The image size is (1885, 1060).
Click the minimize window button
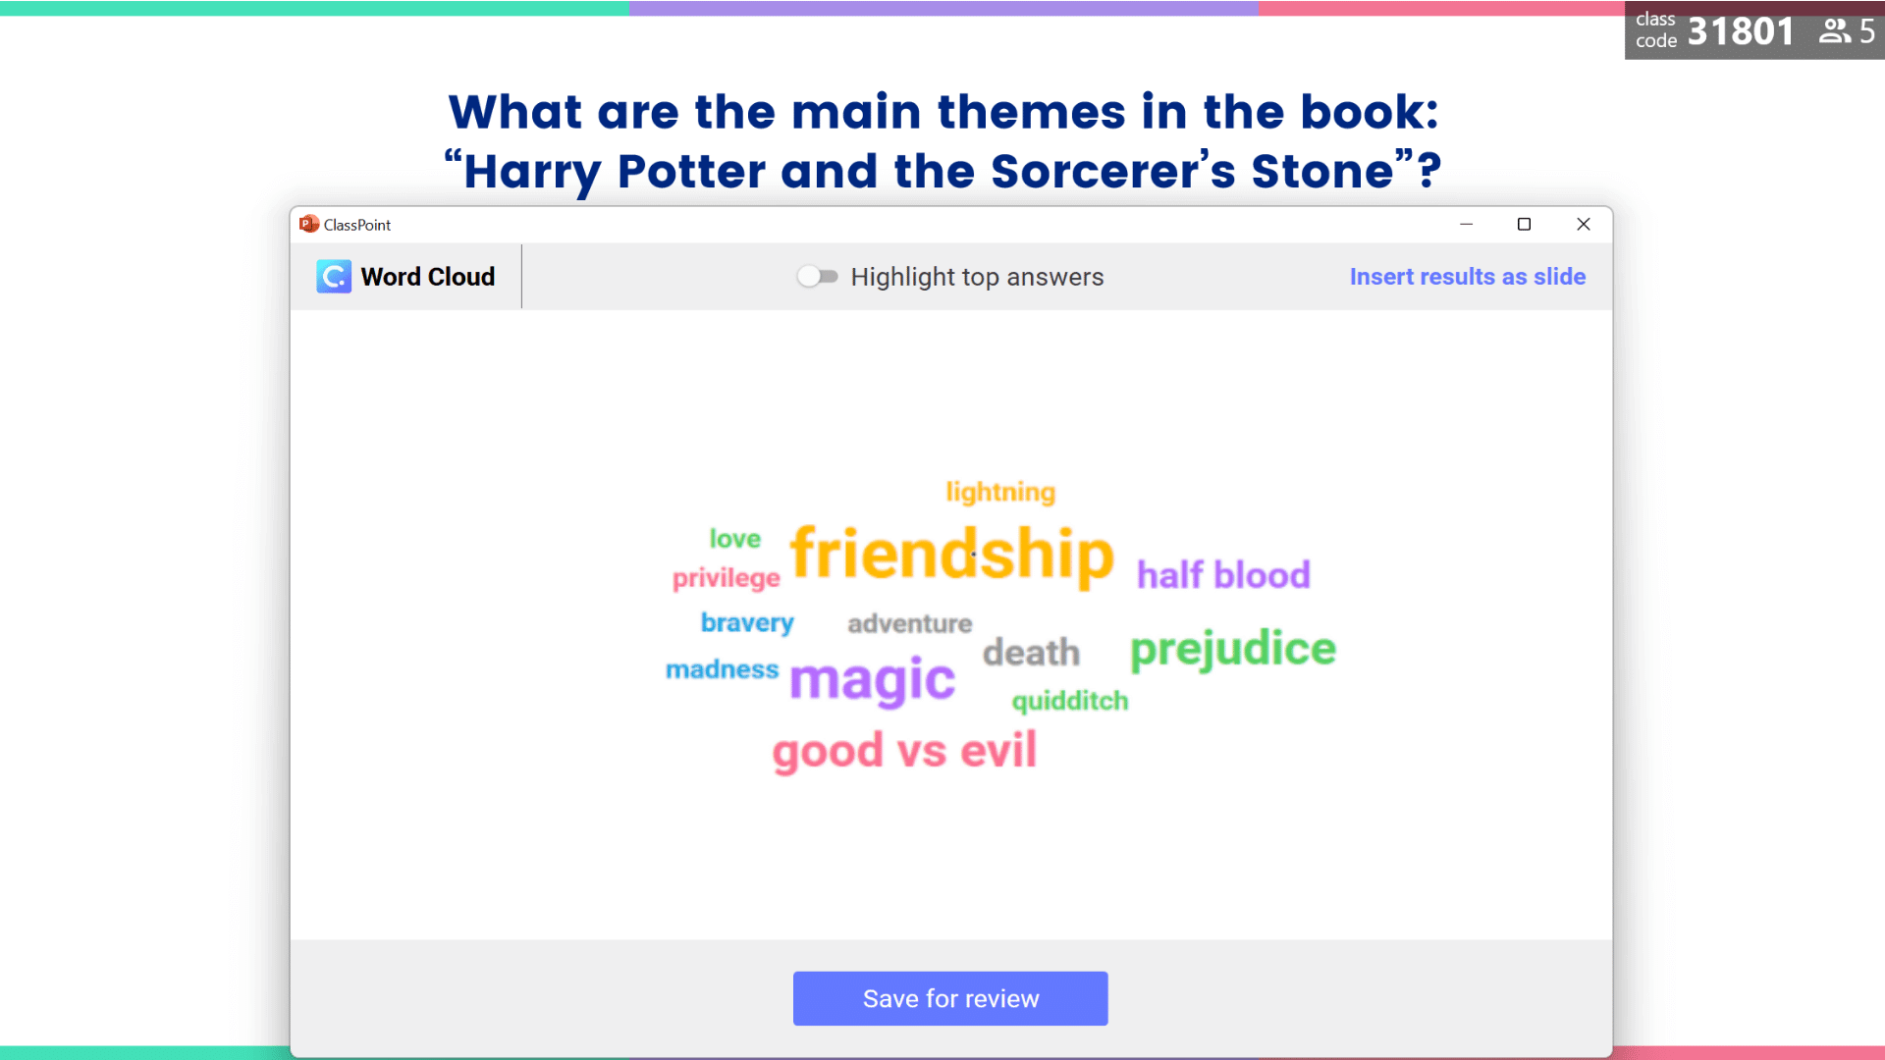click(x=1466, y=225)
